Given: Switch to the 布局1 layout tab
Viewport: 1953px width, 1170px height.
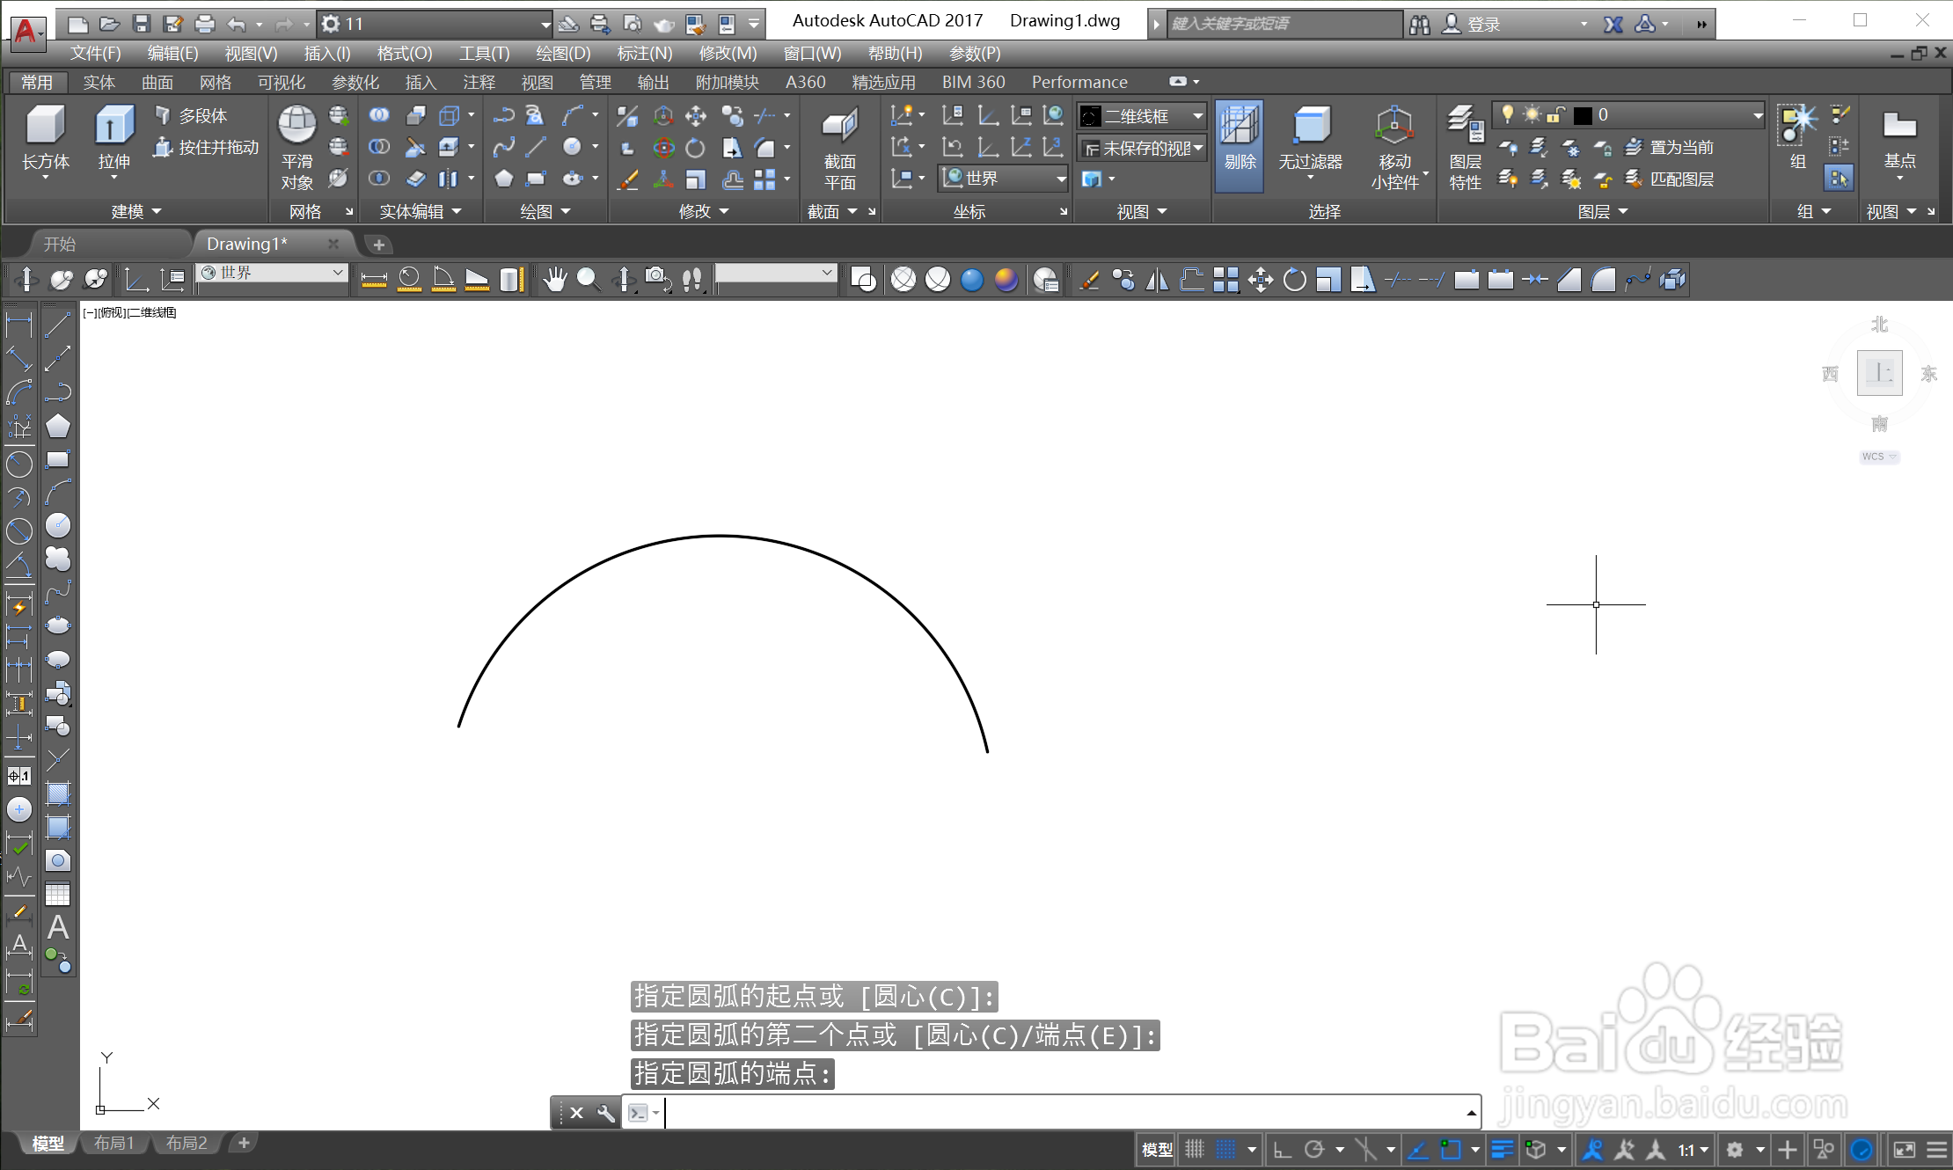Looking at the screenshot, I should click(114, 1143).
